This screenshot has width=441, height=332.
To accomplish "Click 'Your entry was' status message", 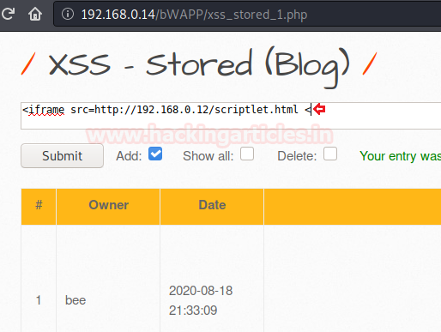I will coord(401,156).
